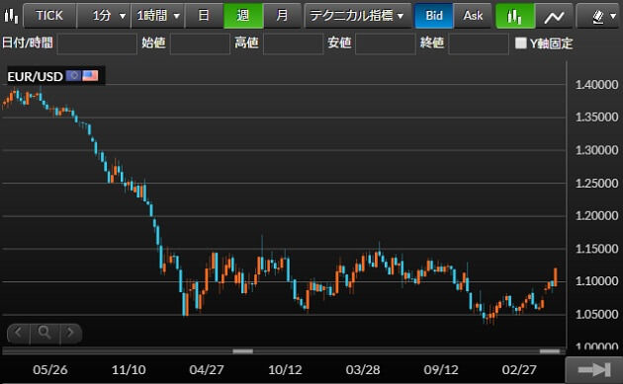Toggle the Bid price display
This screenshot has height=384, width=623.
(x=433, y=16)
